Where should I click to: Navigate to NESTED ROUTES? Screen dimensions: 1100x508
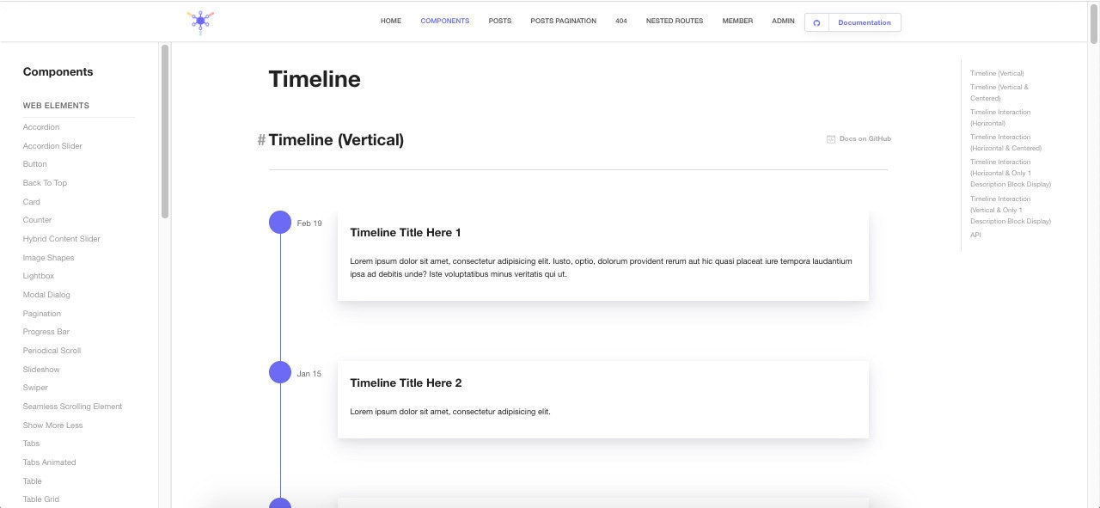674,21
